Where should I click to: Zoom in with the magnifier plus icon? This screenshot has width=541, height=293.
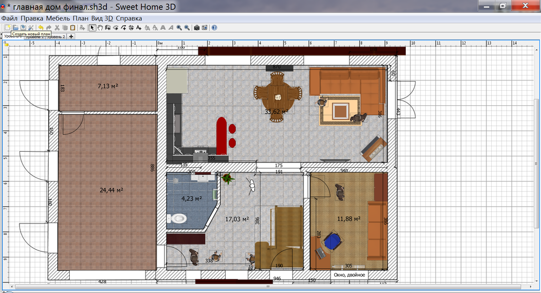tap(179, 28)
